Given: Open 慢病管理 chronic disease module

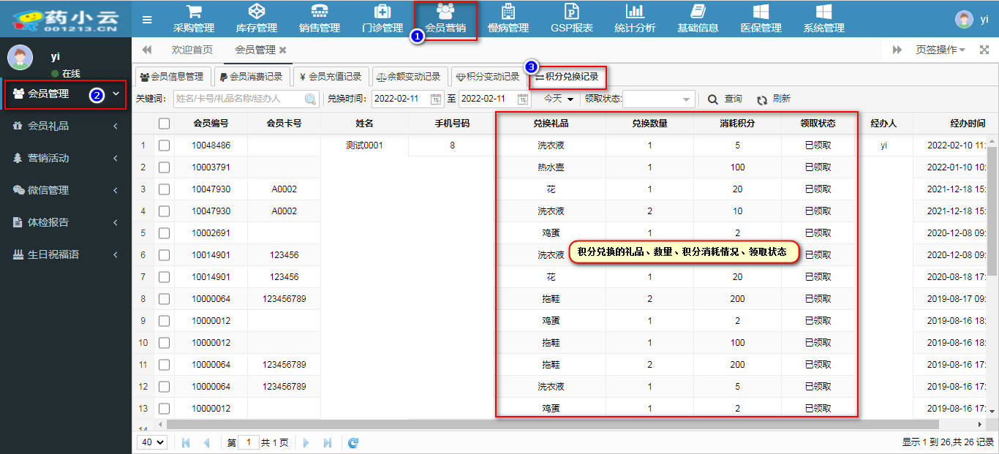Looking at the screenshot, I should coord(508,19).
